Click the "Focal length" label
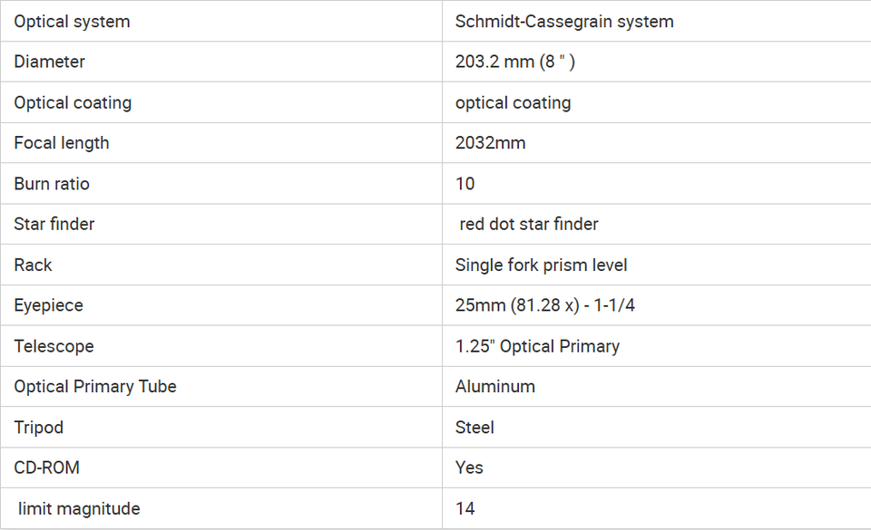 pyautogui.click(x=62, y=143)
